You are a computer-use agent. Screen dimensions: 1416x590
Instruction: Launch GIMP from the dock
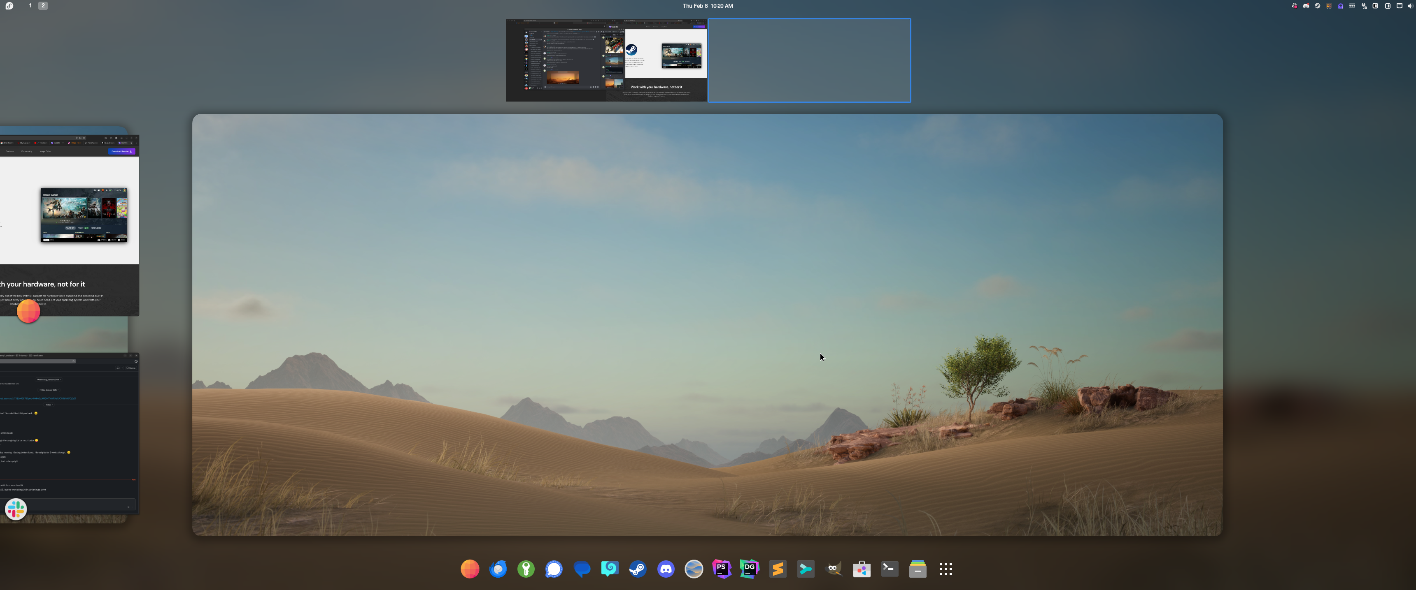(834, 569)
